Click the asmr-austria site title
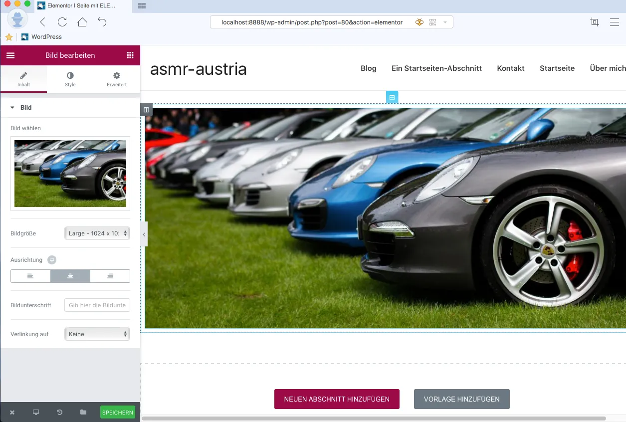Screen dimensions: 626x422 (199, 69)
